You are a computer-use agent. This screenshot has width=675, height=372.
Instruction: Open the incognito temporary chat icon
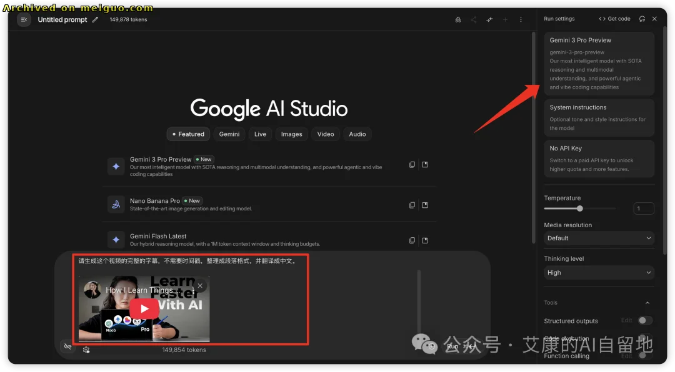(458, 20)
